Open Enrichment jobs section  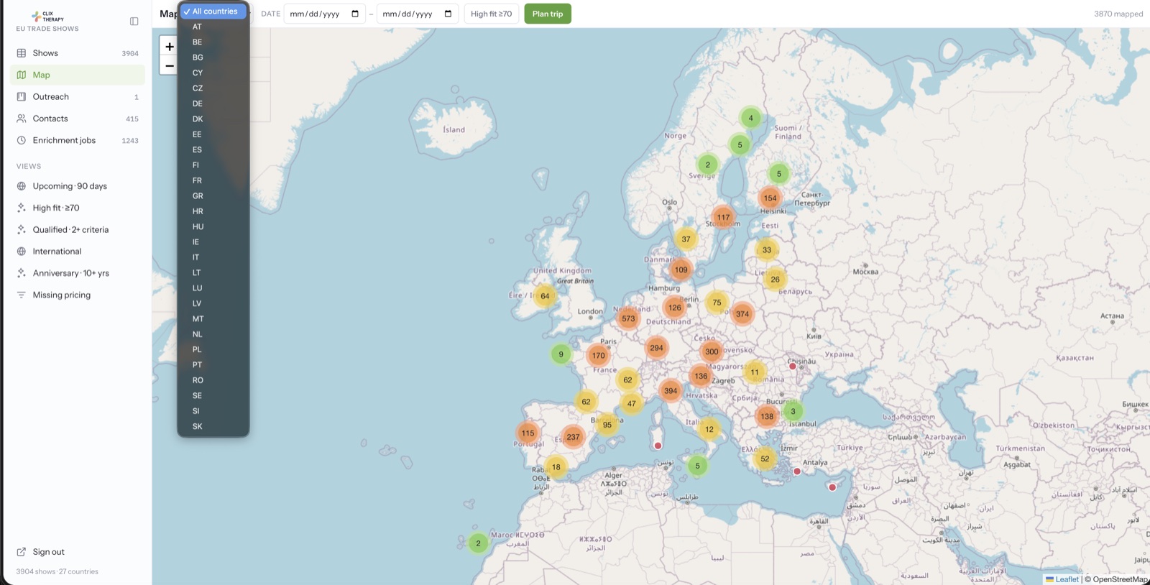(78, 140)
